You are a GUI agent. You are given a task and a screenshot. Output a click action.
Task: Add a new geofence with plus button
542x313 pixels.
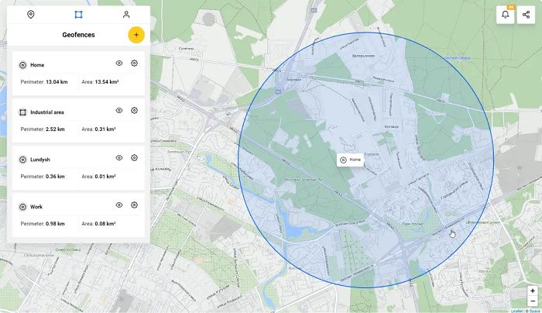point(135,35)
